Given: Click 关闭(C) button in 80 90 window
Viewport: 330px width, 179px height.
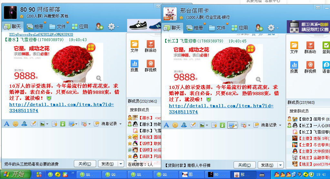Looking at the screenshot, I should [x=85, y=164].
